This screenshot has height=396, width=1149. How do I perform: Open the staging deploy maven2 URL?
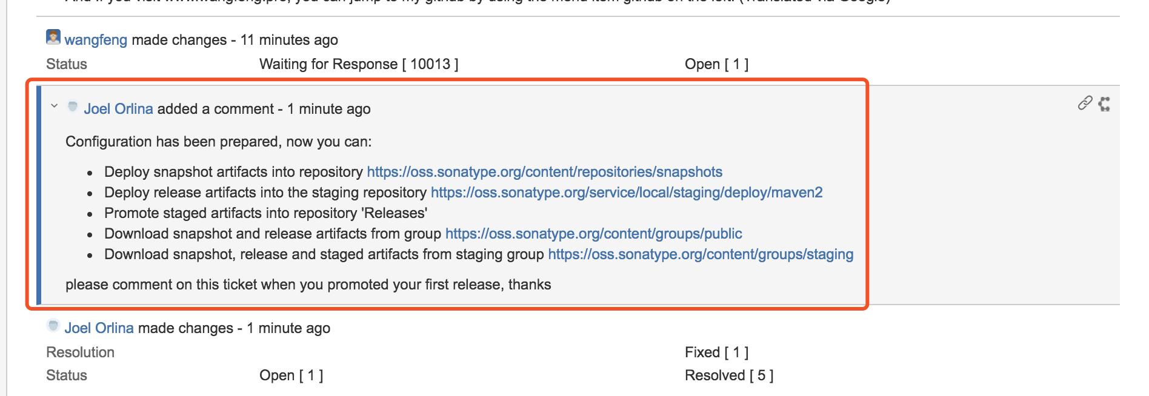coord(627,193)
